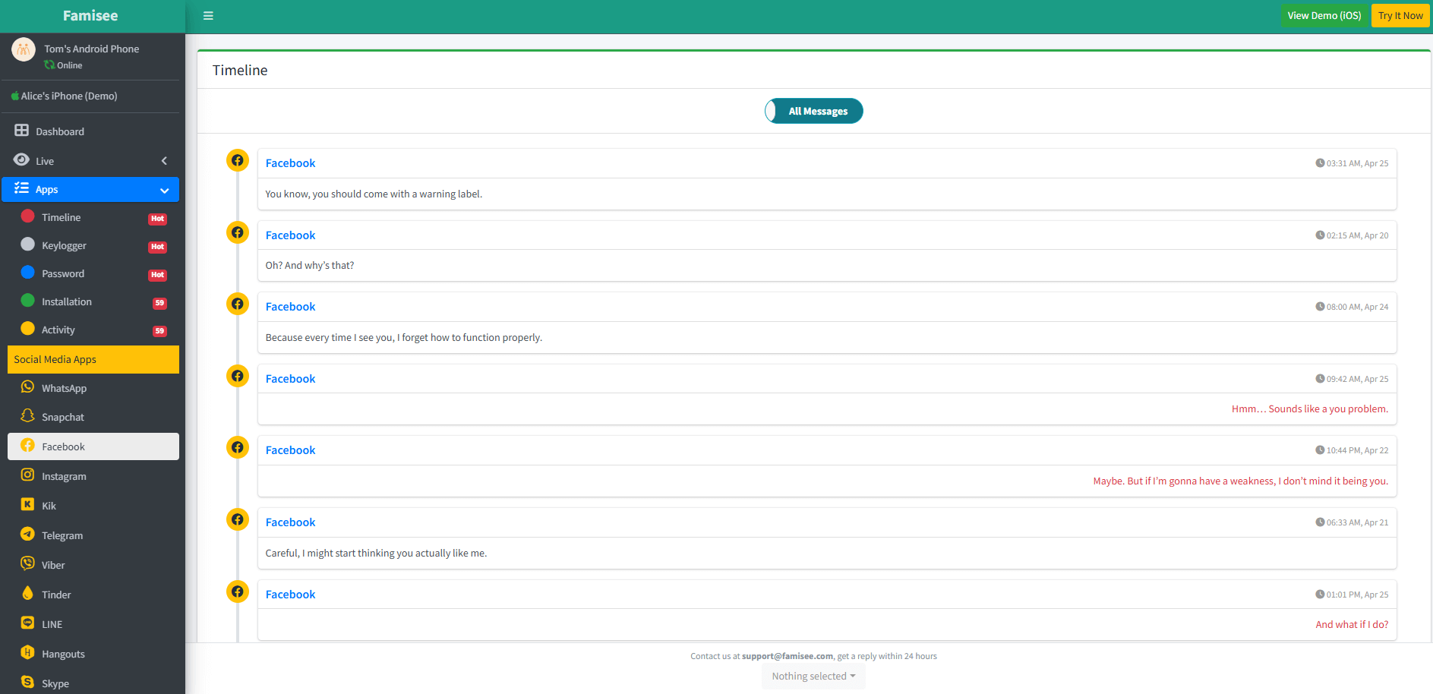Click the Live eye icon
Image resolution: width=1433 pixels, height=694 pixels.
coord(21,159)
